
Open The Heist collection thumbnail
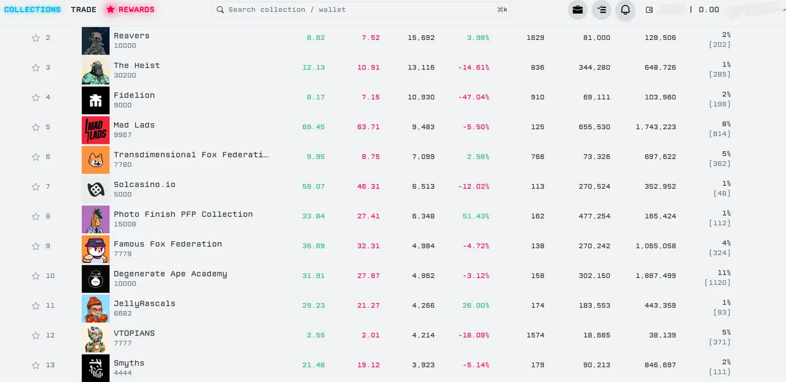(x=96, y=71)
